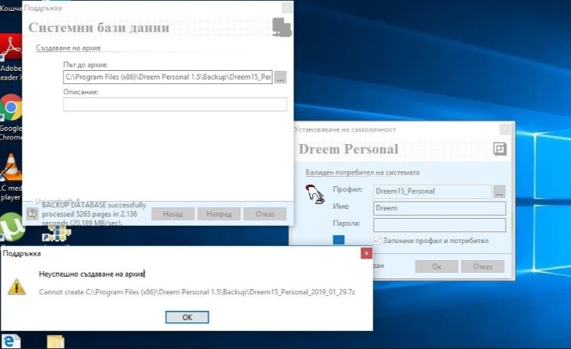
Task: Click OK in the archive error dialog
Action: (187, 317)
